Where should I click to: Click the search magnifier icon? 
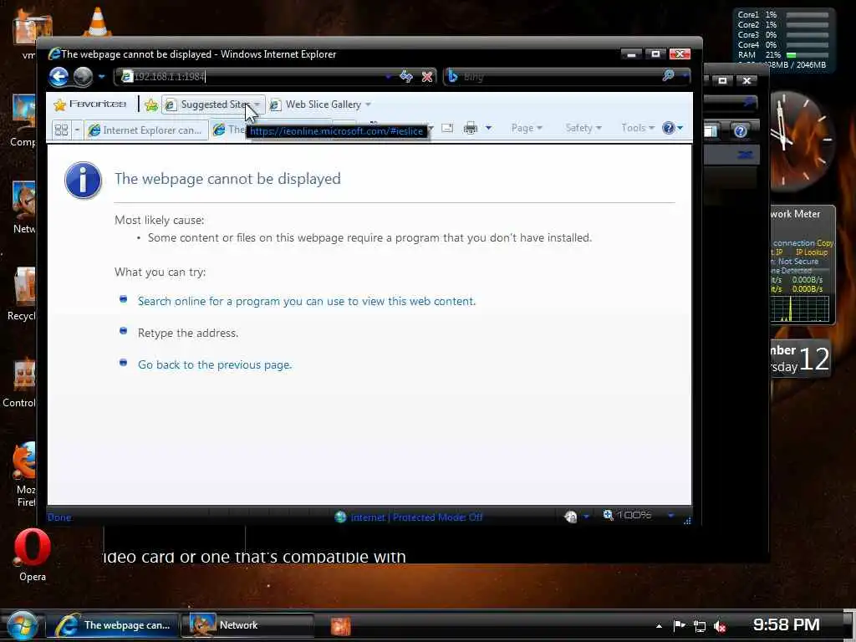pos(668,76)
